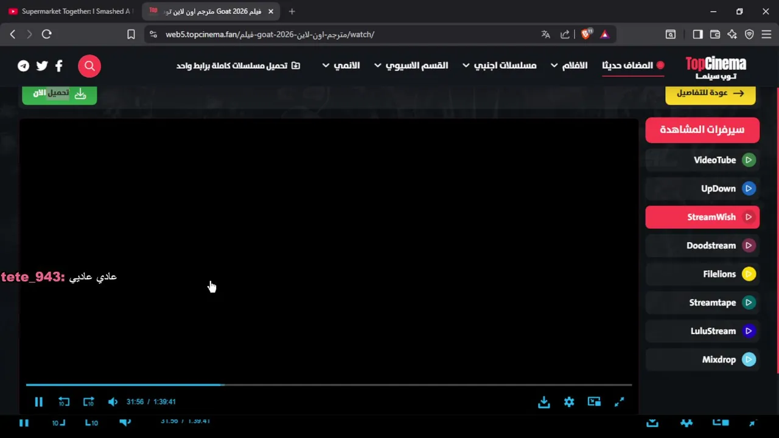Click the page's vertical scrollbar

point(777,231)
